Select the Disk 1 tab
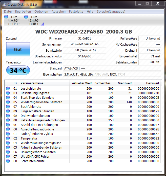Image resolution: width=166 pixels, height=176 pixels. point(34,20)
